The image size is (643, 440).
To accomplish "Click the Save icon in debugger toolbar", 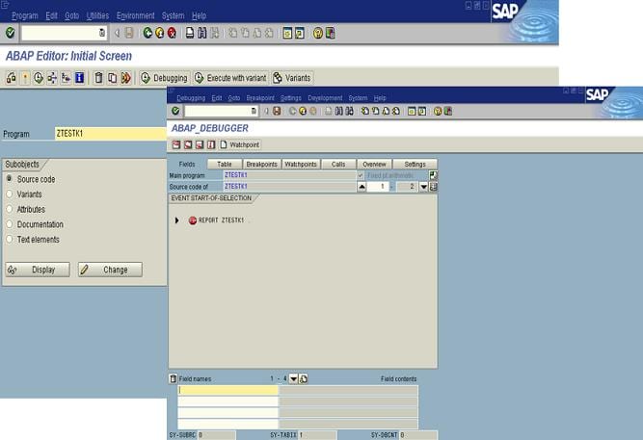I will pyautogui.click(x=277, y=111).
